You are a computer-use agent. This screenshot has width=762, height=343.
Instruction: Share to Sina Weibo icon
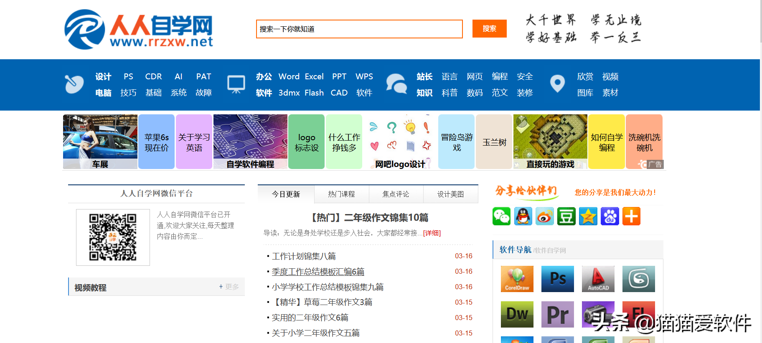545,216
